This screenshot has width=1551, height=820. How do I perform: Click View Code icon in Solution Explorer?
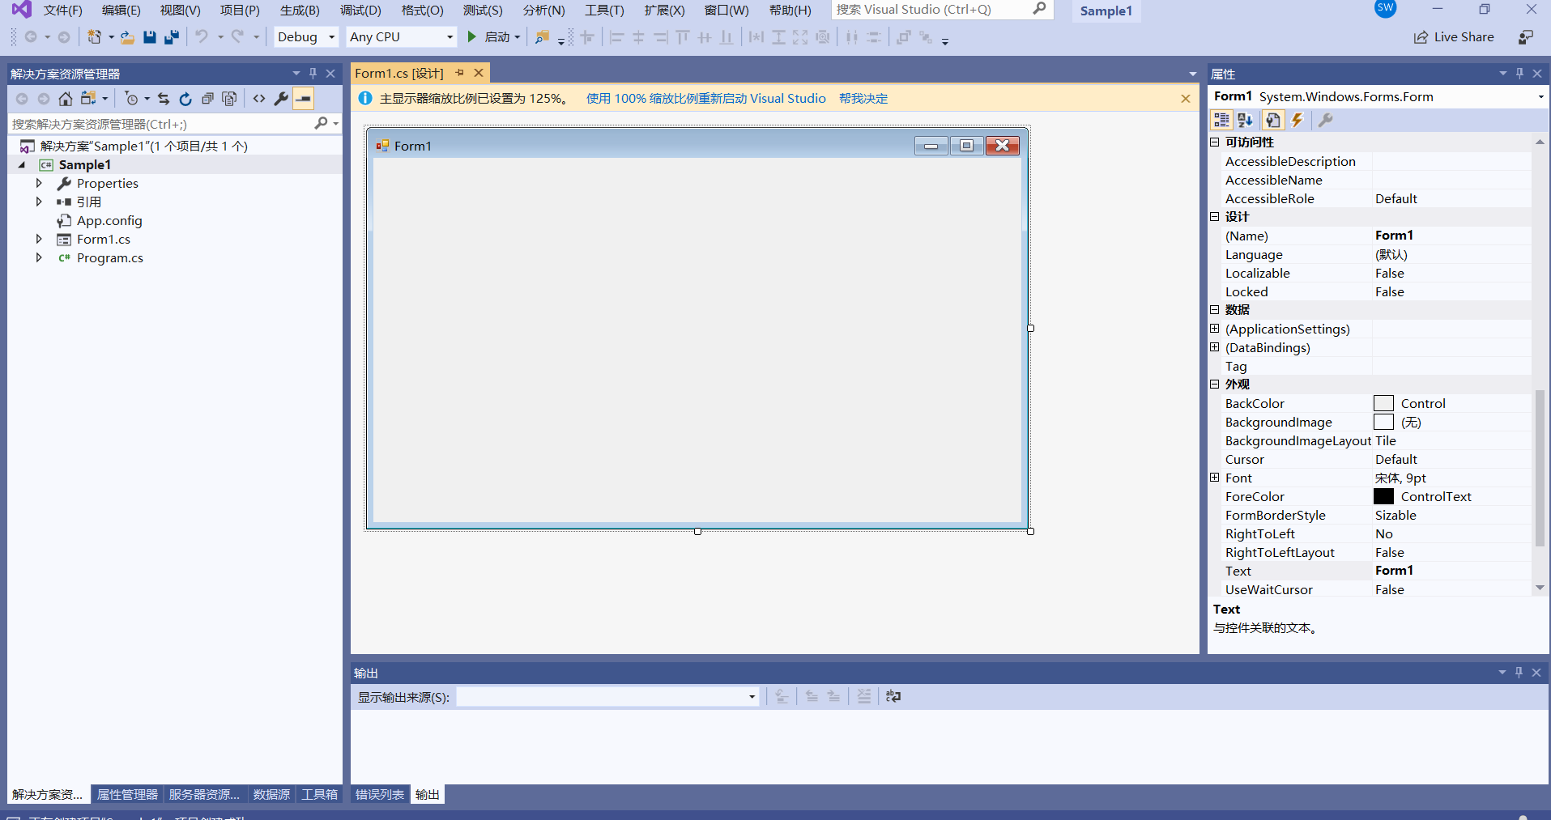click(x=259, y=99)
